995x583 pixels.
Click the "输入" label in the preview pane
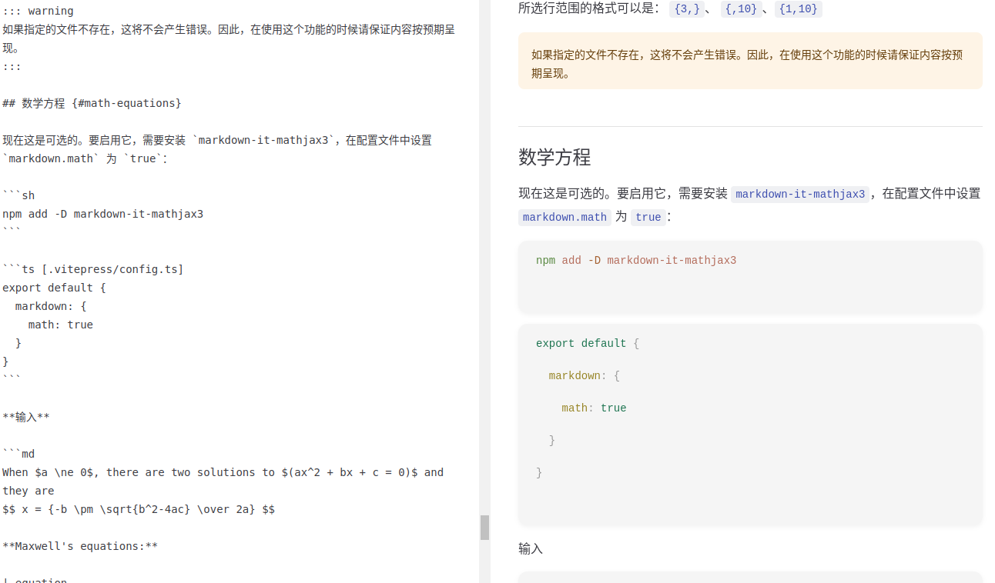tap(531, 548)
